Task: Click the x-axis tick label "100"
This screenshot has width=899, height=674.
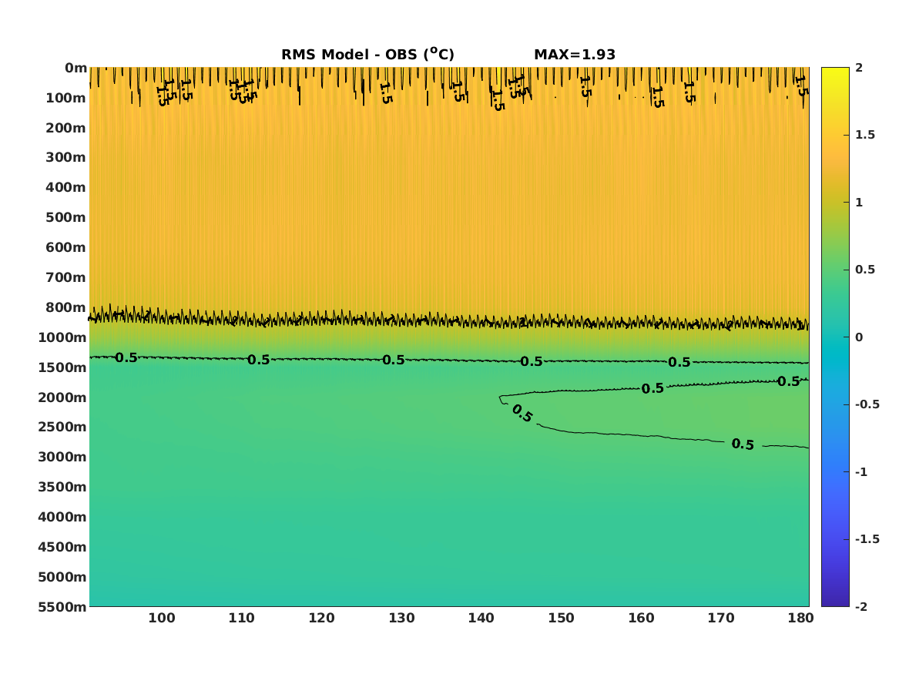Action: (162, 618)
